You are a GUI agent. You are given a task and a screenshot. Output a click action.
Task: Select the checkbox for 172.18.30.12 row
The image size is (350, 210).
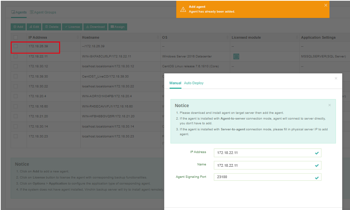16,66
